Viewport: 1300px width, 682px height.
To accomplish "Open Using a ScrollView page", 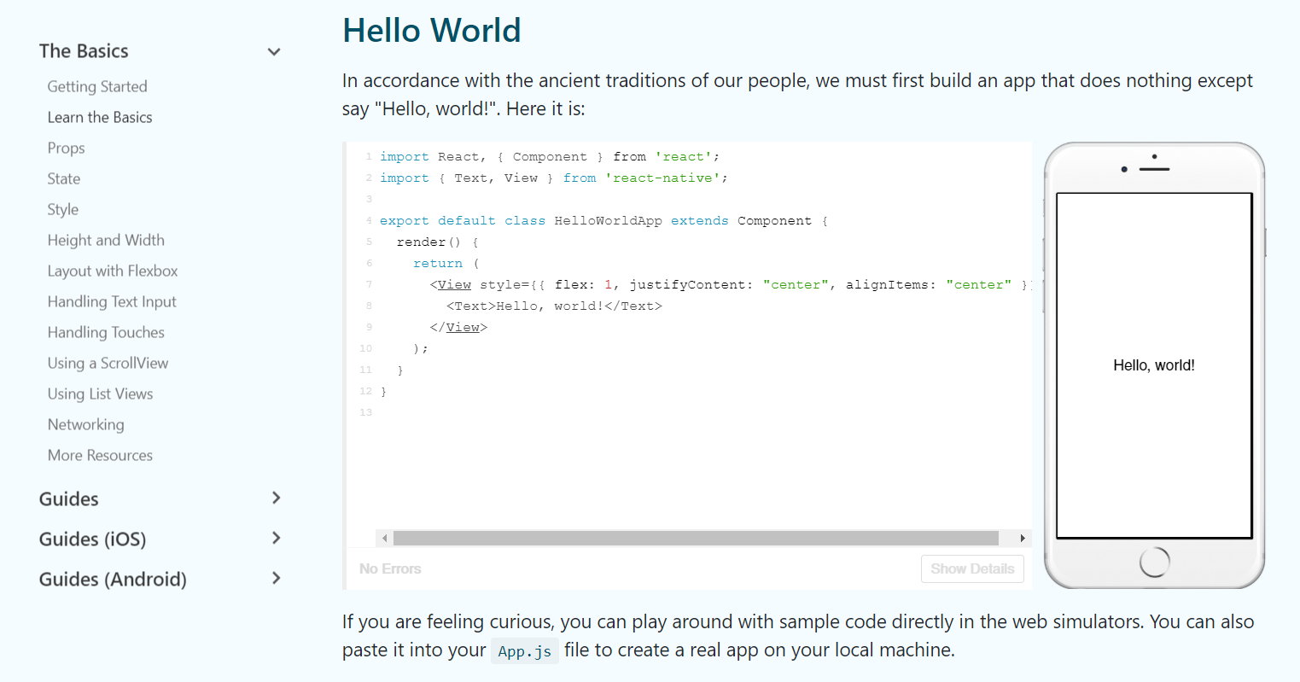I will click(108, 364).
